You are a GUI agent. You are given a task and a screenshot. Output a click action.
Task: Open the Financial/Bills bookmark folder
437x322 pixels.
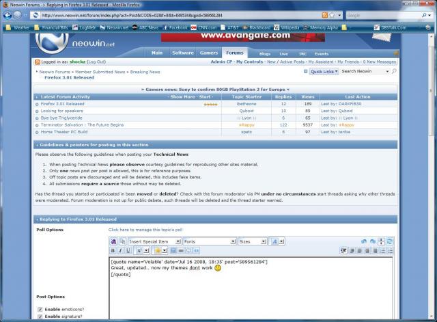point(51,27)
